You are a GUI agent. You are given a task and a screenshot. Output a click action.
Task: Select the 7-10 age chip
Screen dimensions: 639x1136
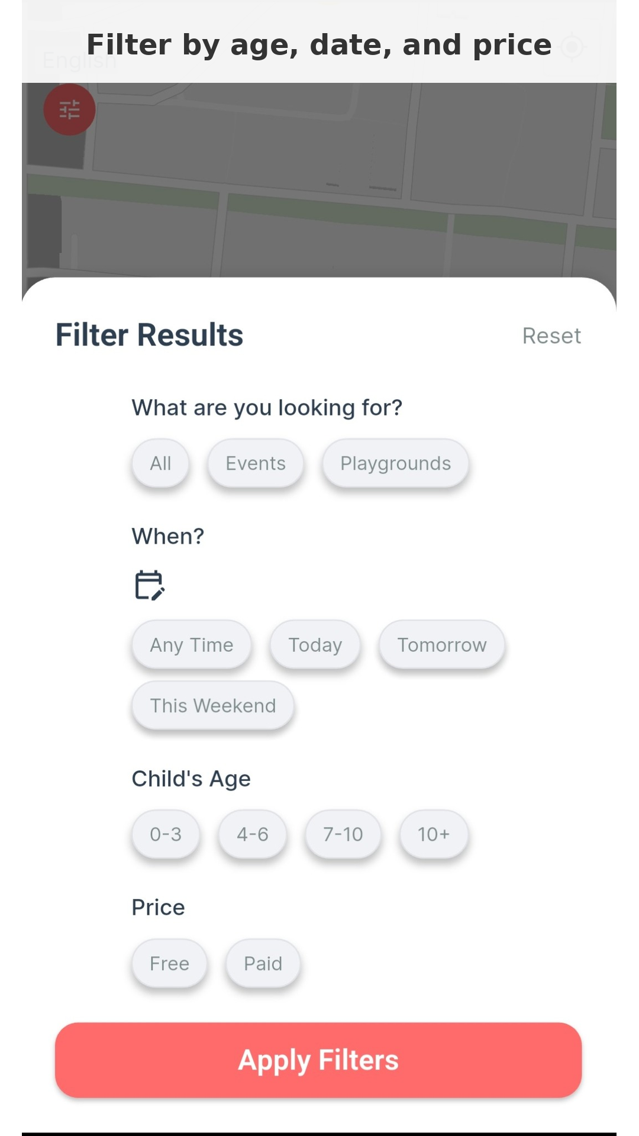[x=343, y=834]
